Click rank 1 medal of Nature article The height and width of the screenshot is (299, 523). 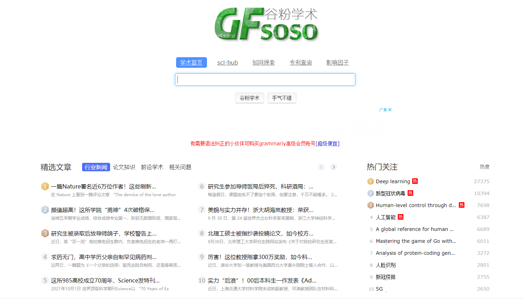pos(45,186)
